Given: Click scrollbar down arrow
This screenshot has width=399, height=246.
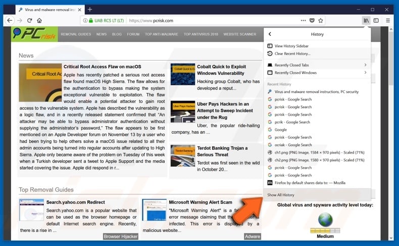Looking at the screenshot, I should tap(391, 238).
